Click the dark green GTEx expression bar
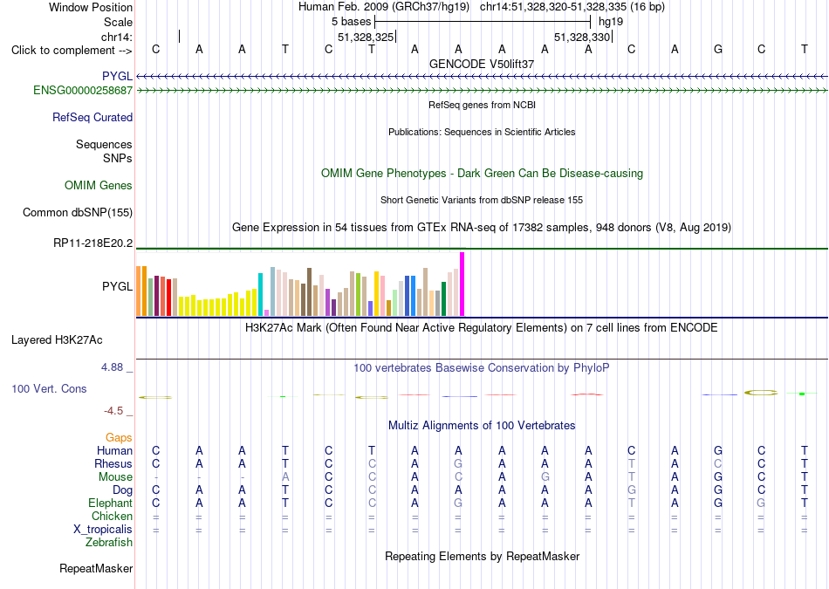The image size is (829, 589). tap(443, 298)
